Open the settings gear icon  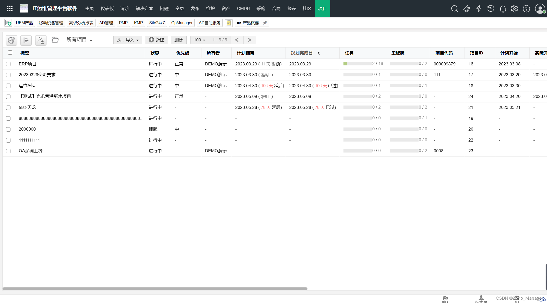pos(514,8)
